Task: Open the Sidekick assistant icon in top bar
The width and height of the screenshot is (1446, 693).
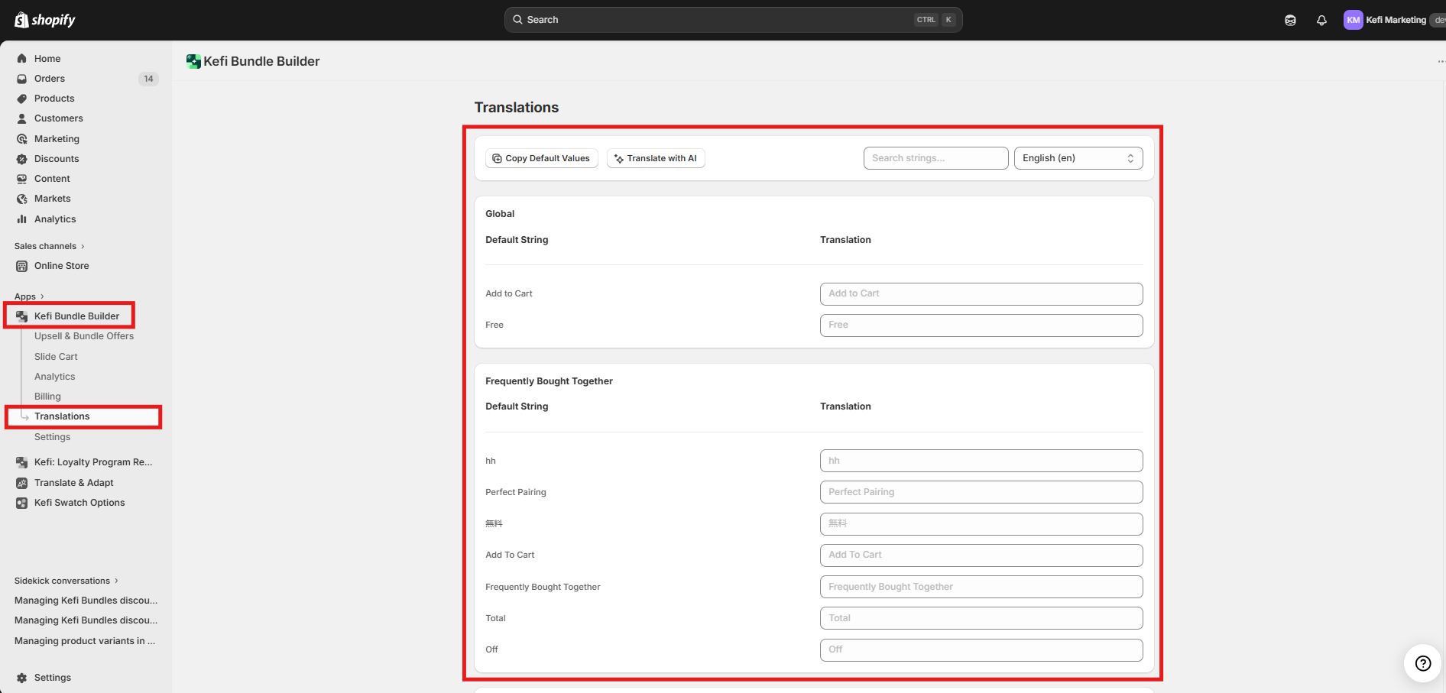Action: click(1290, 21)
